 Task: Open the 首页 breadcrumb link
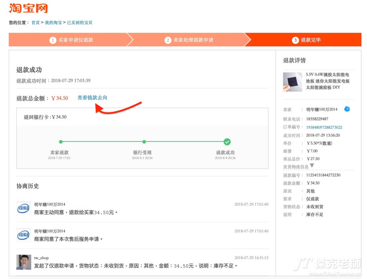[x=36, y=23]
